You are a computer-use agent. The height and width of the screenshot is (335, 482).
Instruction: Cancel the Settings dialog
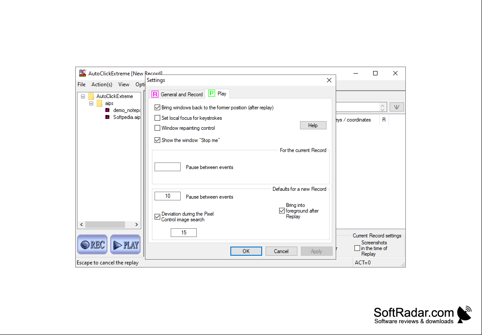coord(281,251)
